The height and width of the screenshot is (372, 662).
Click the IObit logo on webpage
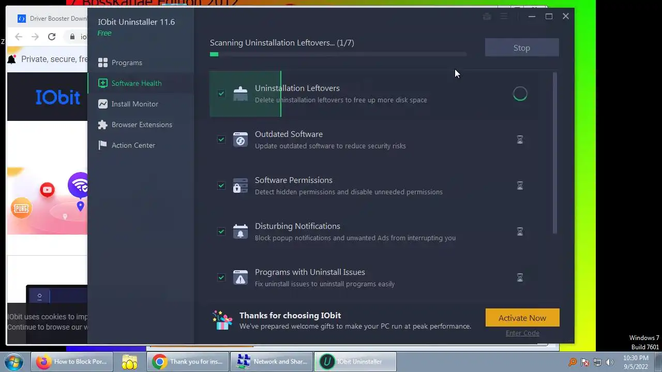pos(58,97)
